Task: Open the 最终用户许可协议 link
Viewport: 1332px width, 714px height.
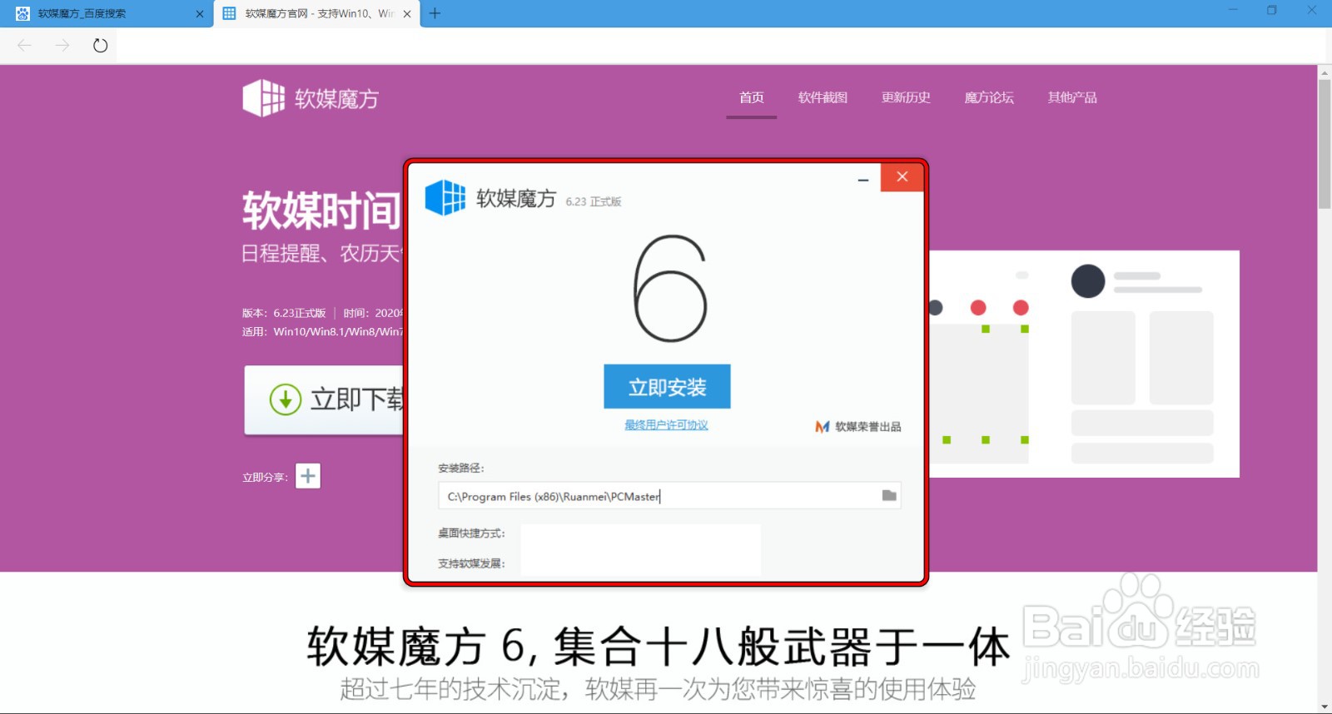Action: point(666,425)
